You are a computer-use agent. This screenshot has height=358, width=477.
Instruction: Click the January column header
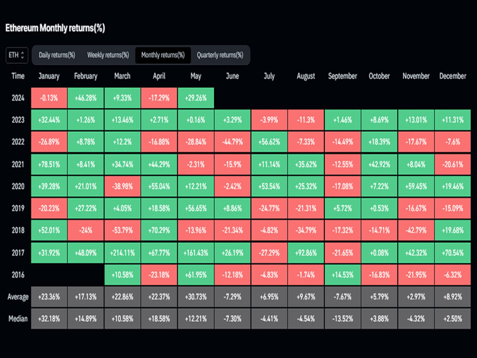tap(49, 76)
